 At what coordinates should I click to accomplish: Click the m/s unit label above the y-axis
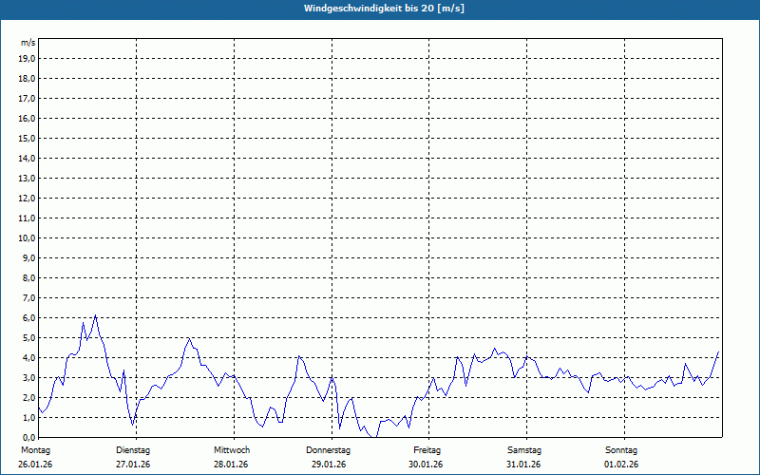(x=28, y=44)
